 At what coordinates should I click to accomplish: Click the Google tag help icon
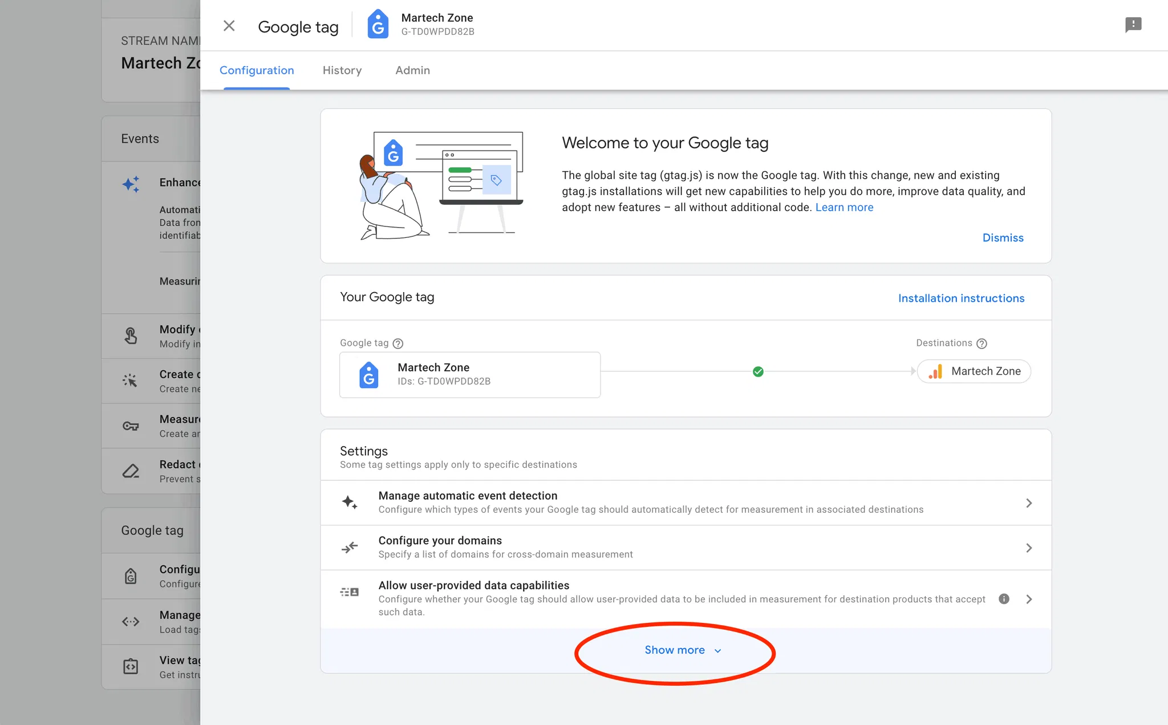[398, 343]
